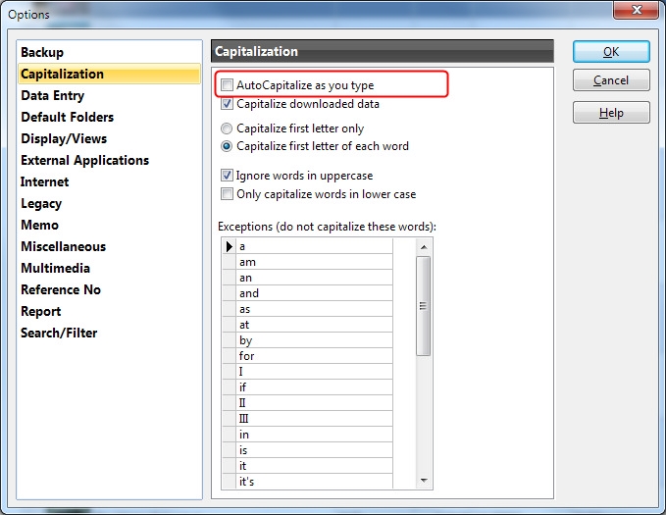Select the exception word "and"
Screen dimensions: 666x515
pos(314,293)
